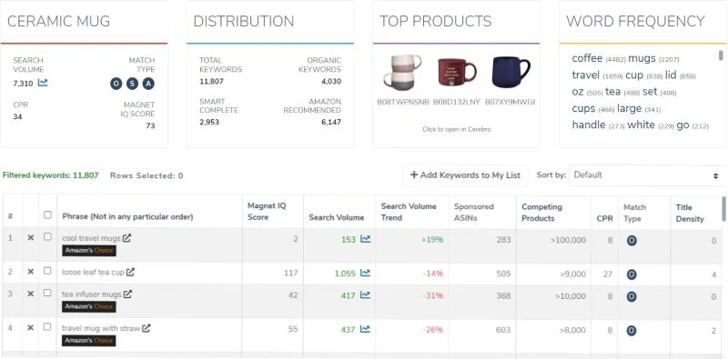Click word 'handle' in Word Frequency
Viewport: 728px width, 359px height.
(589, 125)
